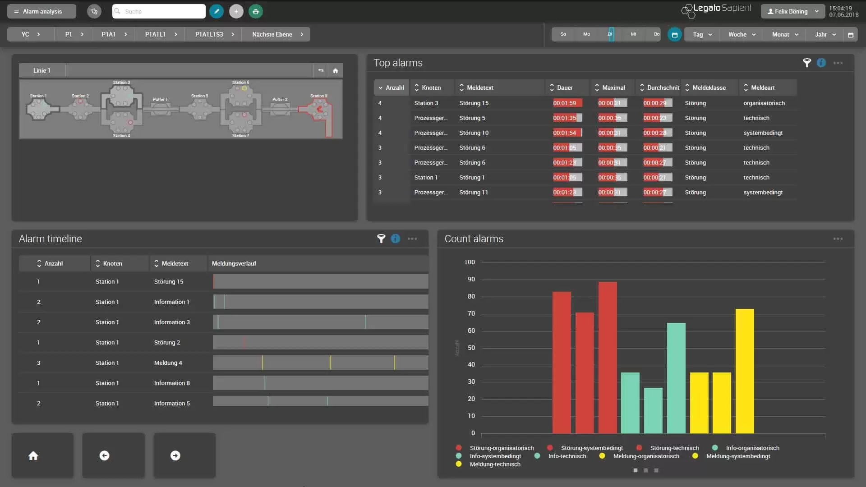Click the add circle icon in toolbar
Viewport: 866px width, 487px height.
[235, 11]
